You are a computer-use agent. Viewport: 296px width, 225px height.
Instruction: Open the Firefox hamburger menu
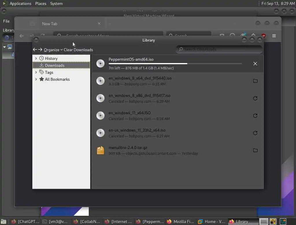pyautogui.click(x=274, y=36)
